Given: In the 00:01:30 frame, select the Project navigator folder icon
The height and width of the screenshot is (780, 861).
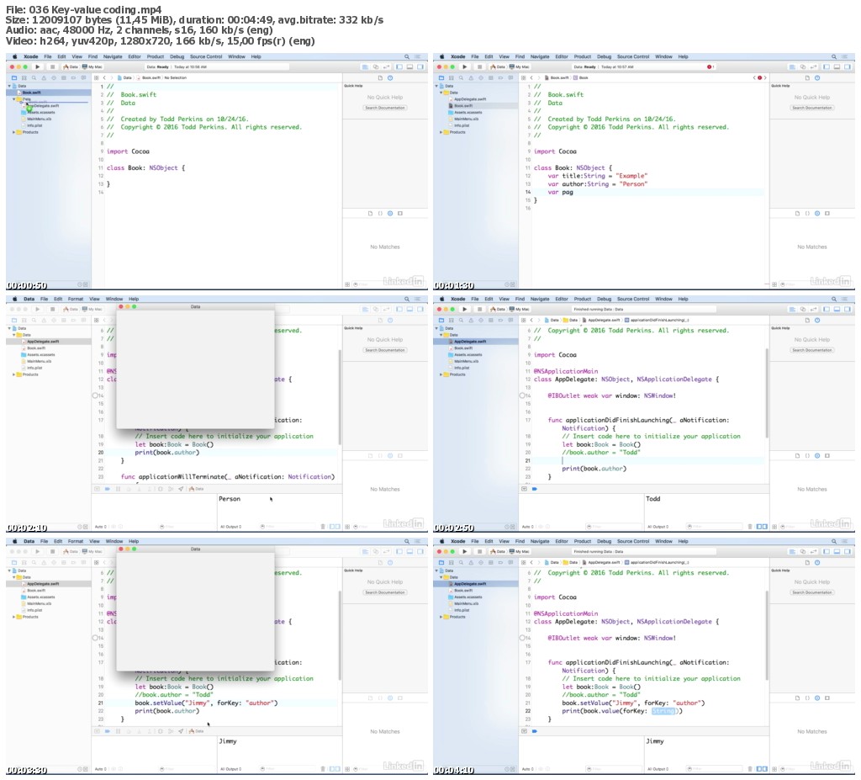Looking at the screenshot, I should point(441,78).
